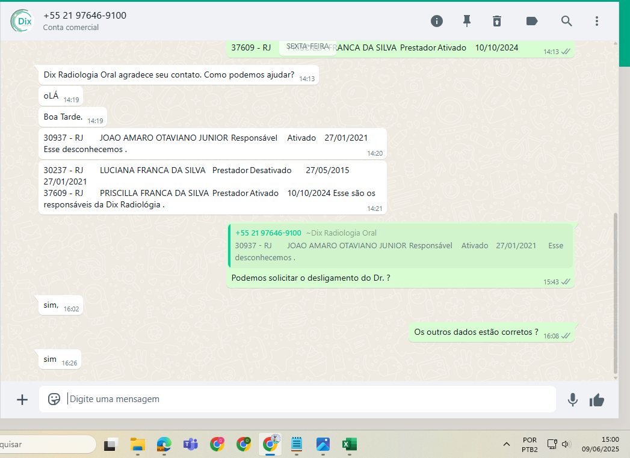Screen dimensions: 630x458
Task: Select the 'Boa Tarde.' message
Action: coord(73,117)
